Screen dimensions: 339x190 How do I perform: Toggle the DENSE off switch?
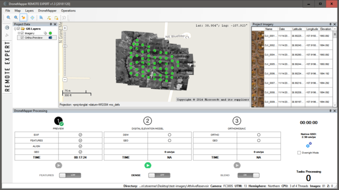tap(159, 175)
